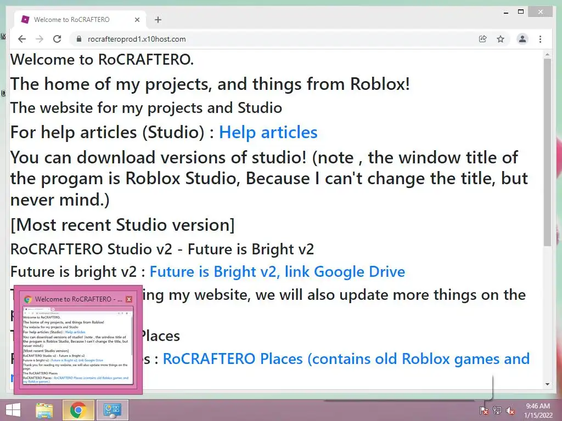Click the vertical scrollbar thumb
Image resolution: width=562 pixels, height=421 pixels.
pos(547,152)
